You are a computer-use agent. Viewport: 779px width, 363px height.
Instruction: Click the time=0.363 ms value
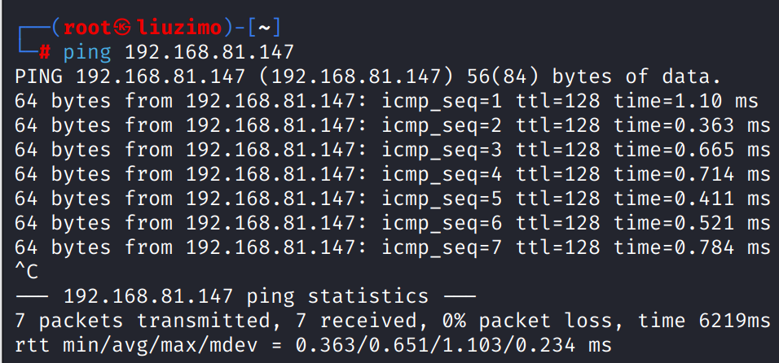[692, 125]
